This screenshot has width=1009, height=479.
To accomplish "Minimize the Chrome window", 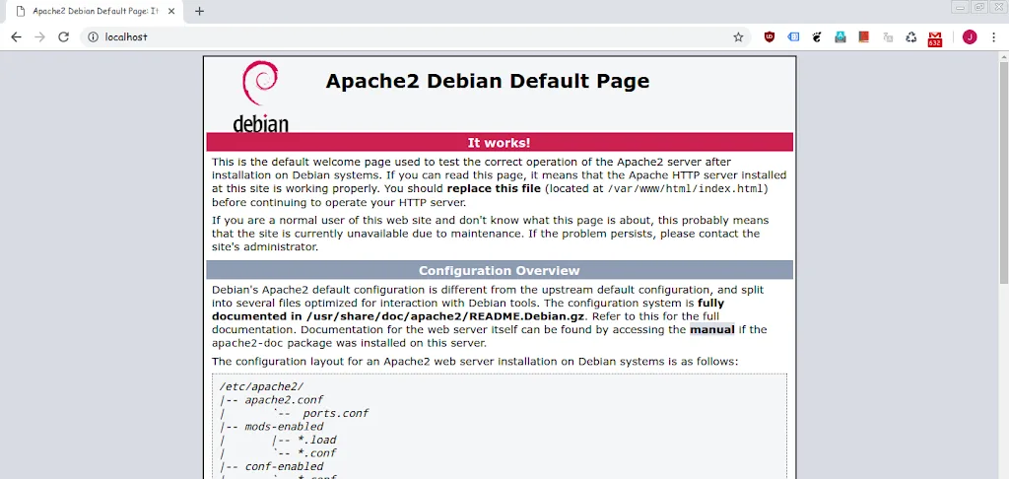I will [961, 7].
